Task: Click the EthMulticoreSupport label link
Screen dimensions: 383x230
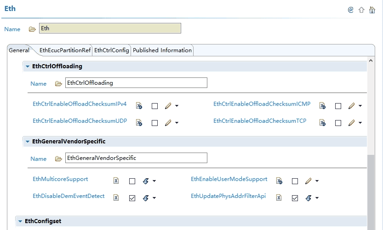Action: point(60,179)
